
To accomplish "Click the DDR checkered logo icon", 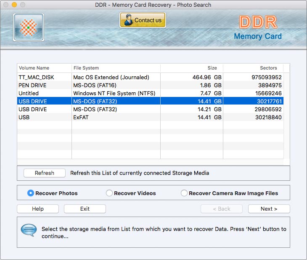I will [x=29, y=27].
